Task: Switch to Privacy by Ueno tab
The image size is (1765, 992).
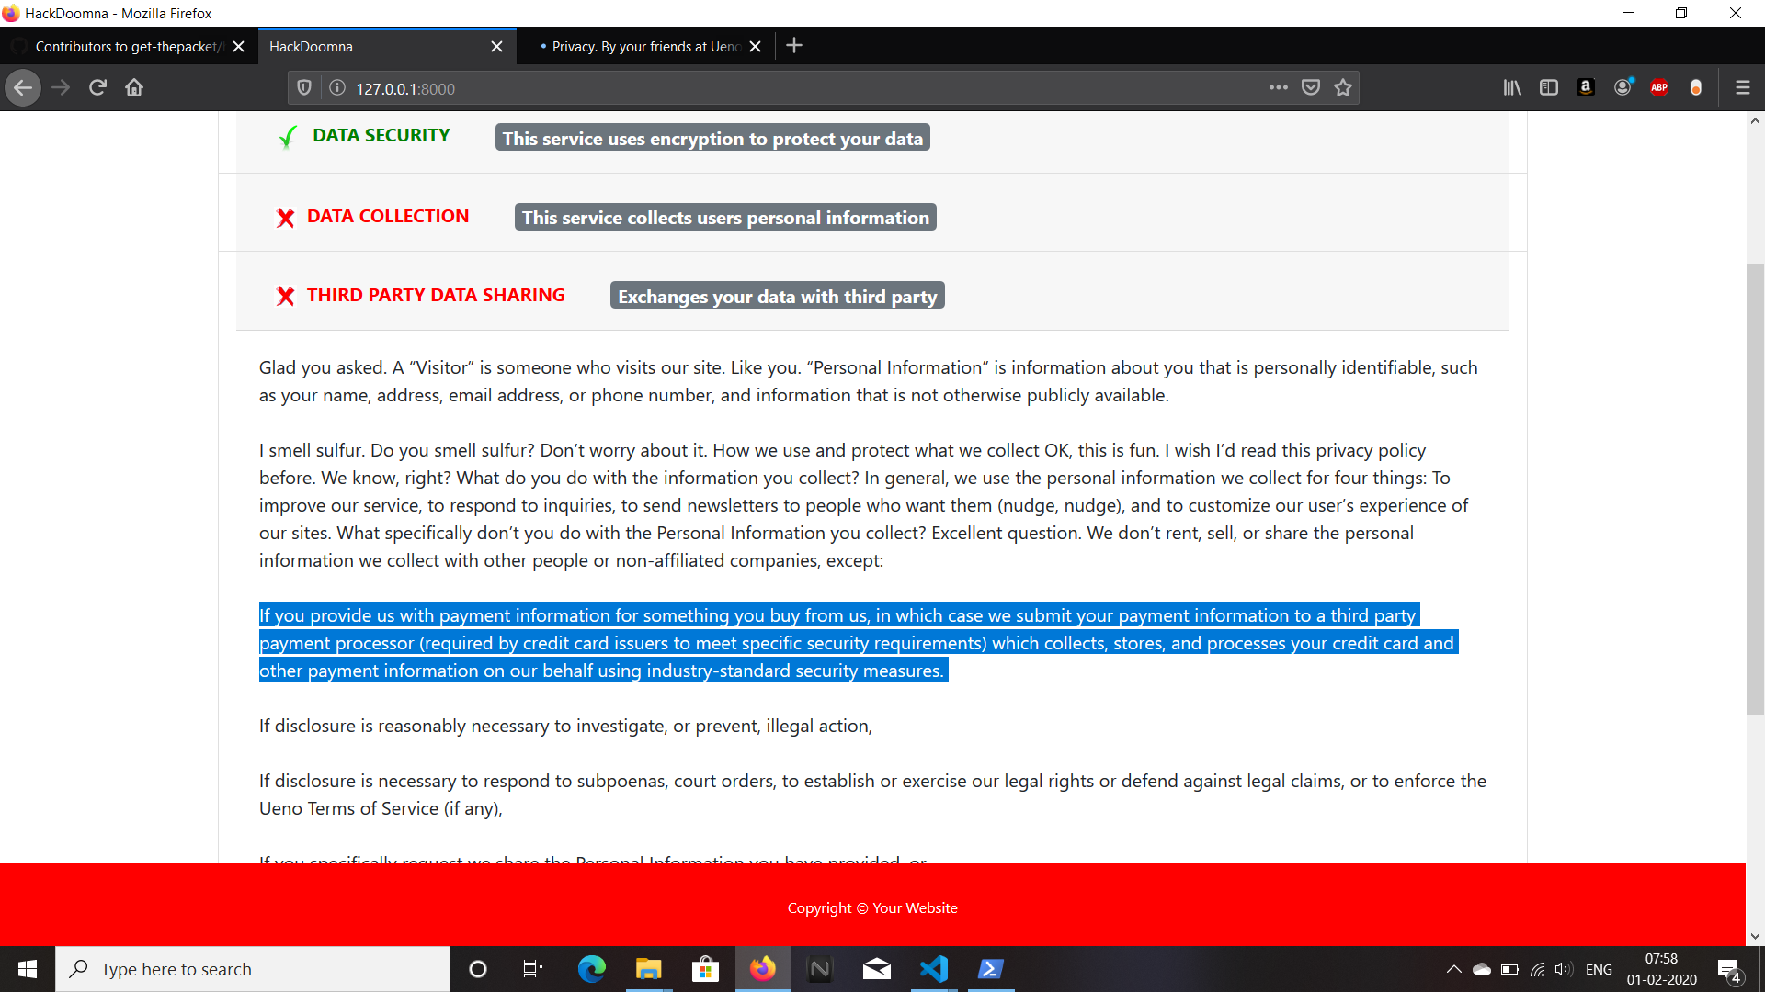Action: (645, 47)
